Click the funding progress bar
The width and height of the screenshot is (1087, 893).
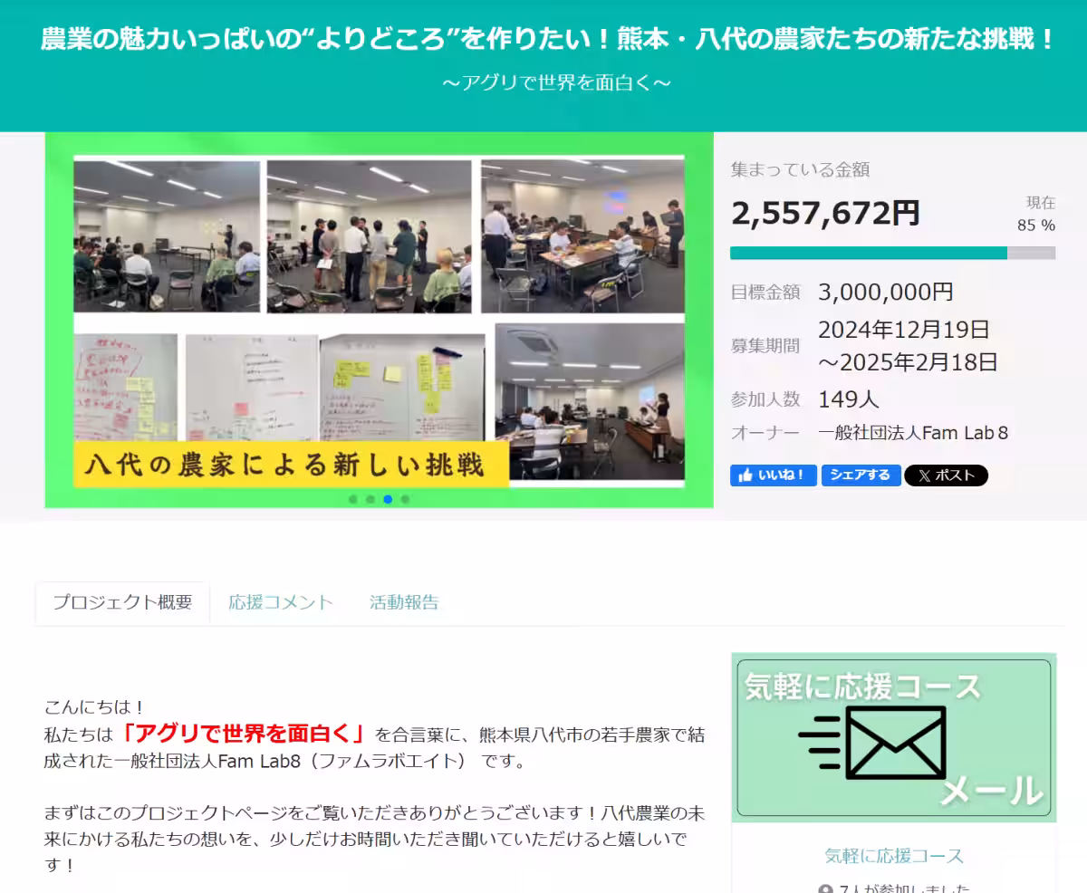892,253
